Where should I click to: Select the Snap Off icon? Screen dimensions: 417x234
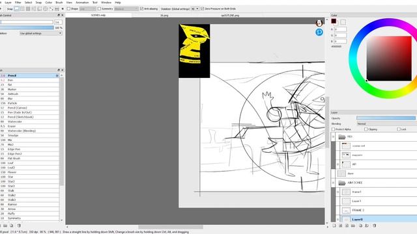coord(16,8)
